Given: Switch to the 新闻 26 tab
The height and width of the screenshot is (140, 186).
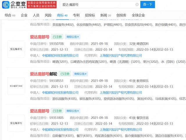Looking at the screenshot, I should (105, 15).
